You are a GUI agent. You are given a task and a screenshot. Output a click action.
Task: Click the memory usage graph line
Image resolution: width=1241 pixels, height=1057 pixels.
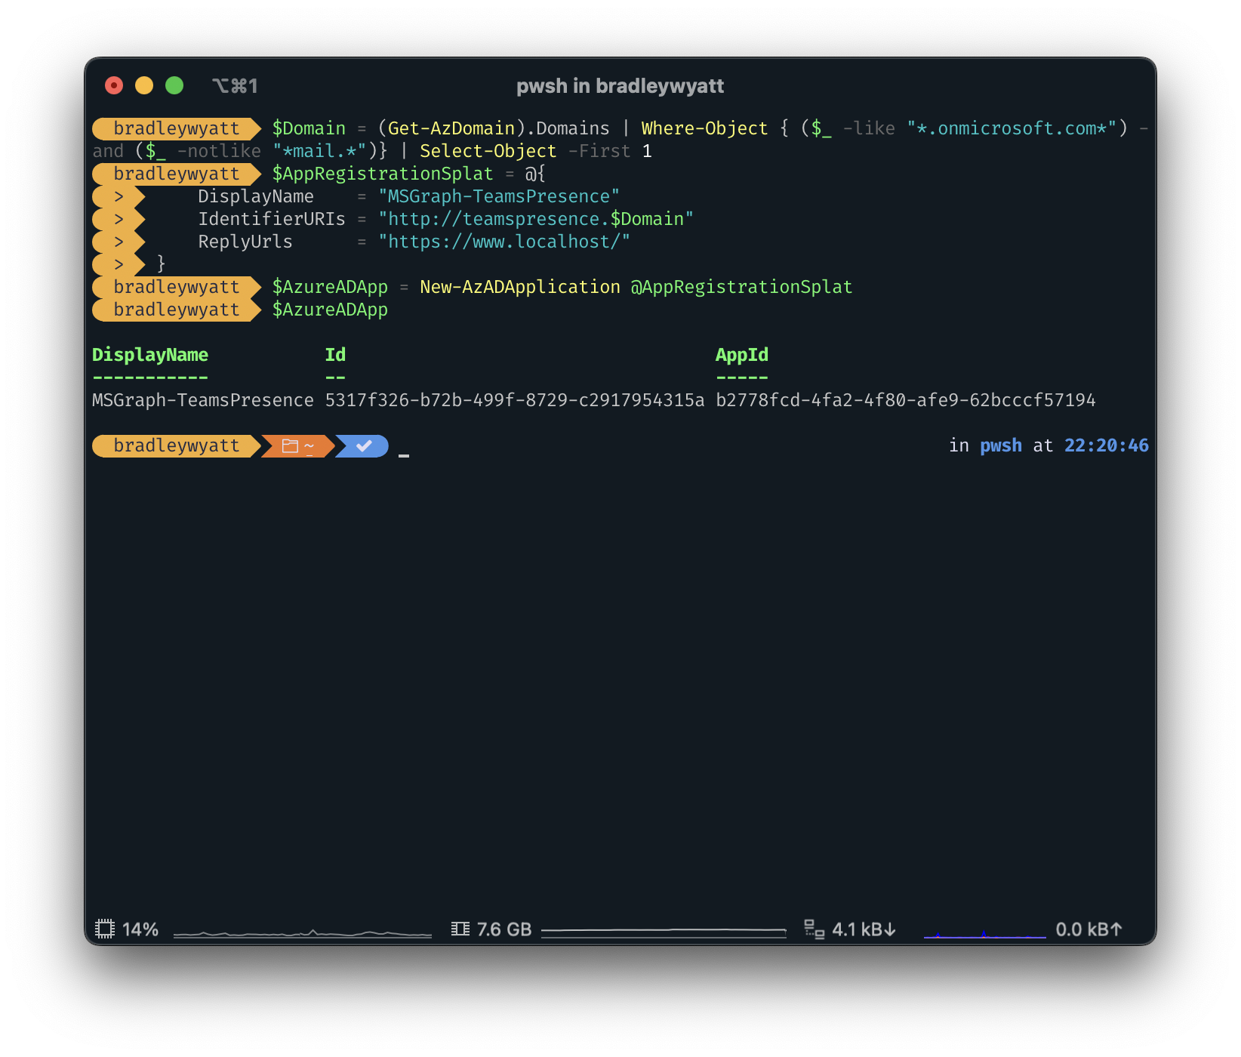(664, 932)
